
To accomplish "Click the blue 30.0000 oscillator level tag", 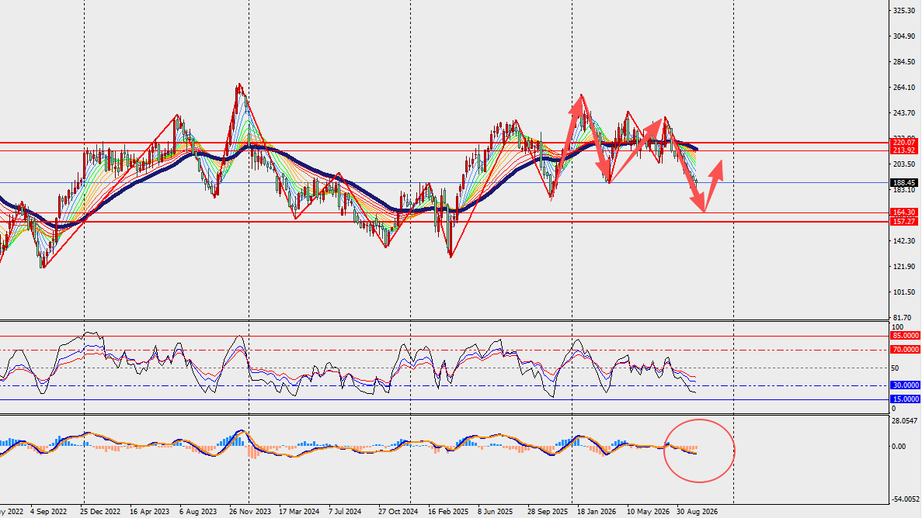I will pos(905,385).
